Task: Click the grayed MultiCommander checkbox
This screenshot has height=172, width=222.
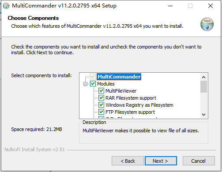Action: pyautogui.click(x=93, y=77)
